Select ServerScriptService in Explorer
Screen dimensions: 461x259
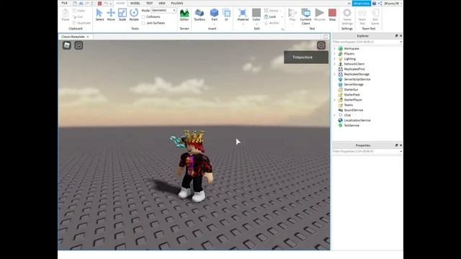click(x=357, y=79)
